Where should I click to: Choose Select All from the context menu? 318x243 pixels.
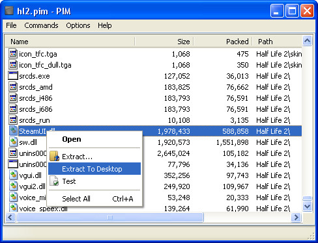[94, 199]
